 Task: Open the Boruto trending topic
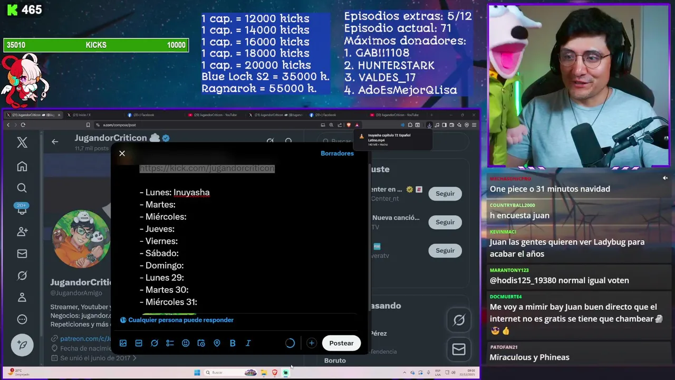tap(335, 360)
